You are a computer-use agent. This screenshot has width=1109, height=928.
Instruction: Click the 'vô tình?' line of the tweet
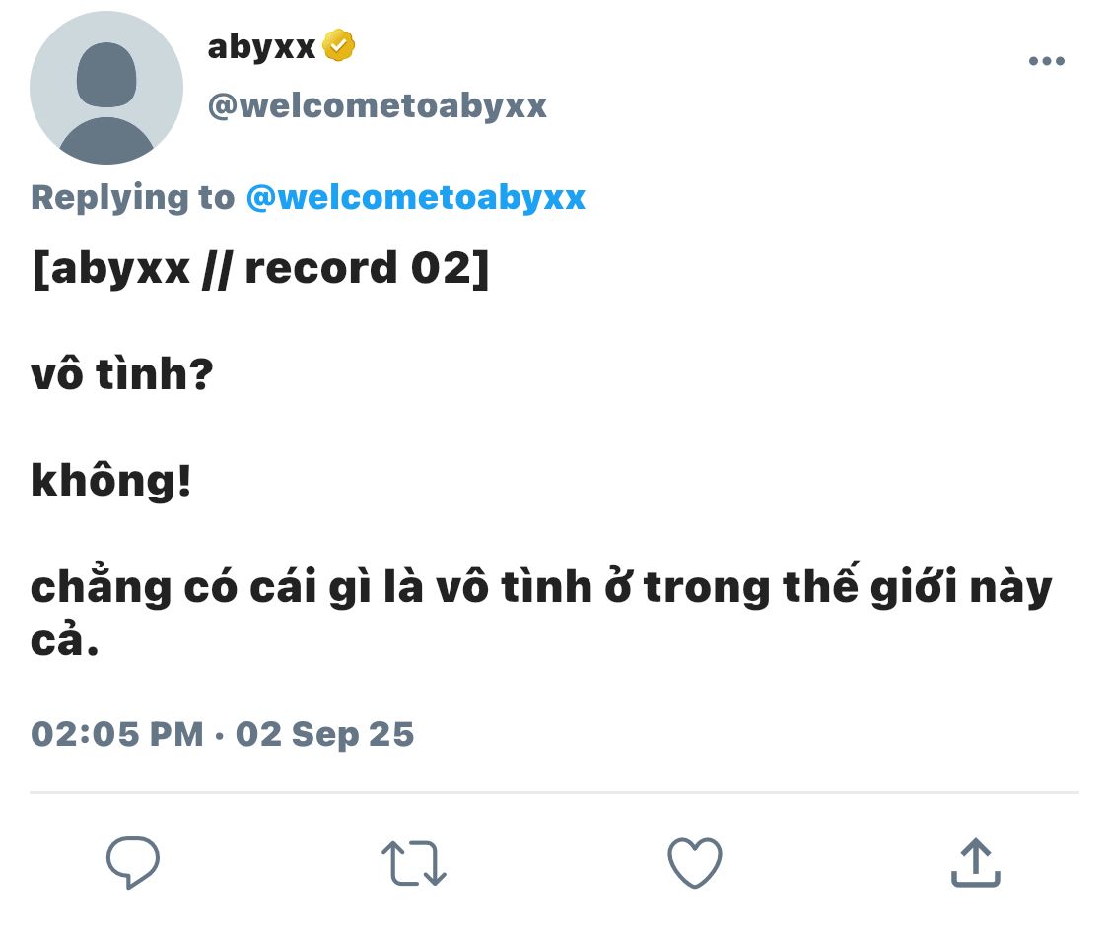coord(121,373)
